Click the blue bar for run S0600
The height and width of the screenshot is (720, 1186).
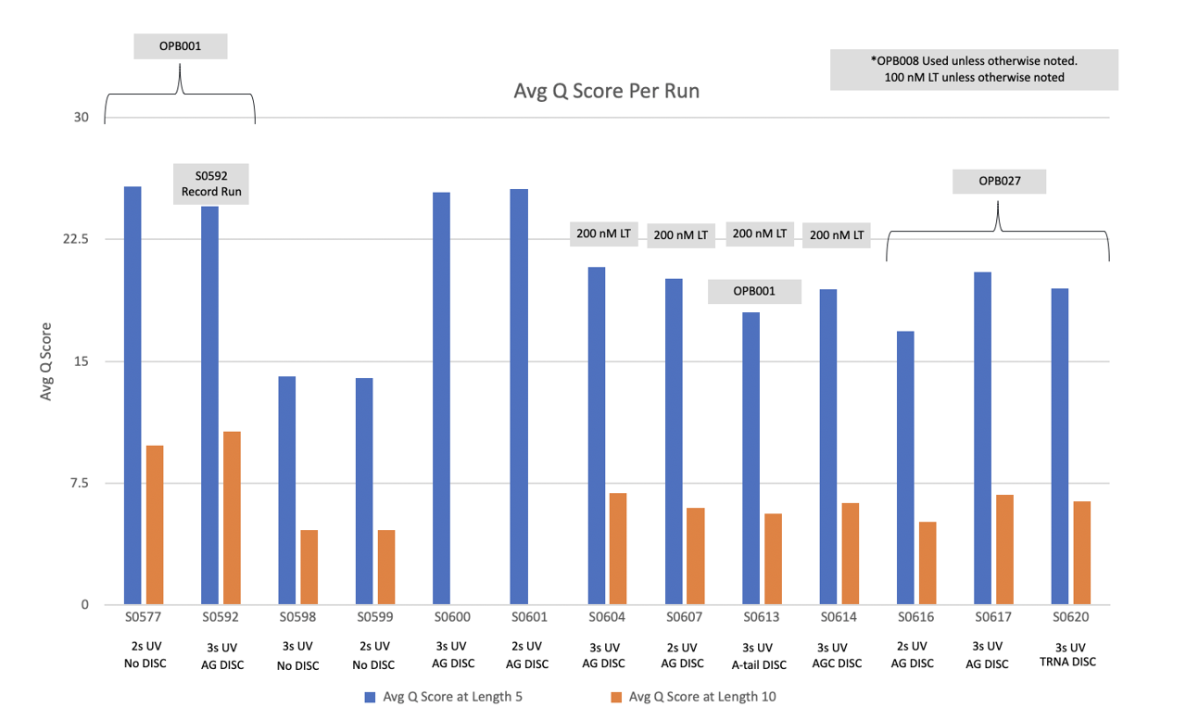coord(442,398)
